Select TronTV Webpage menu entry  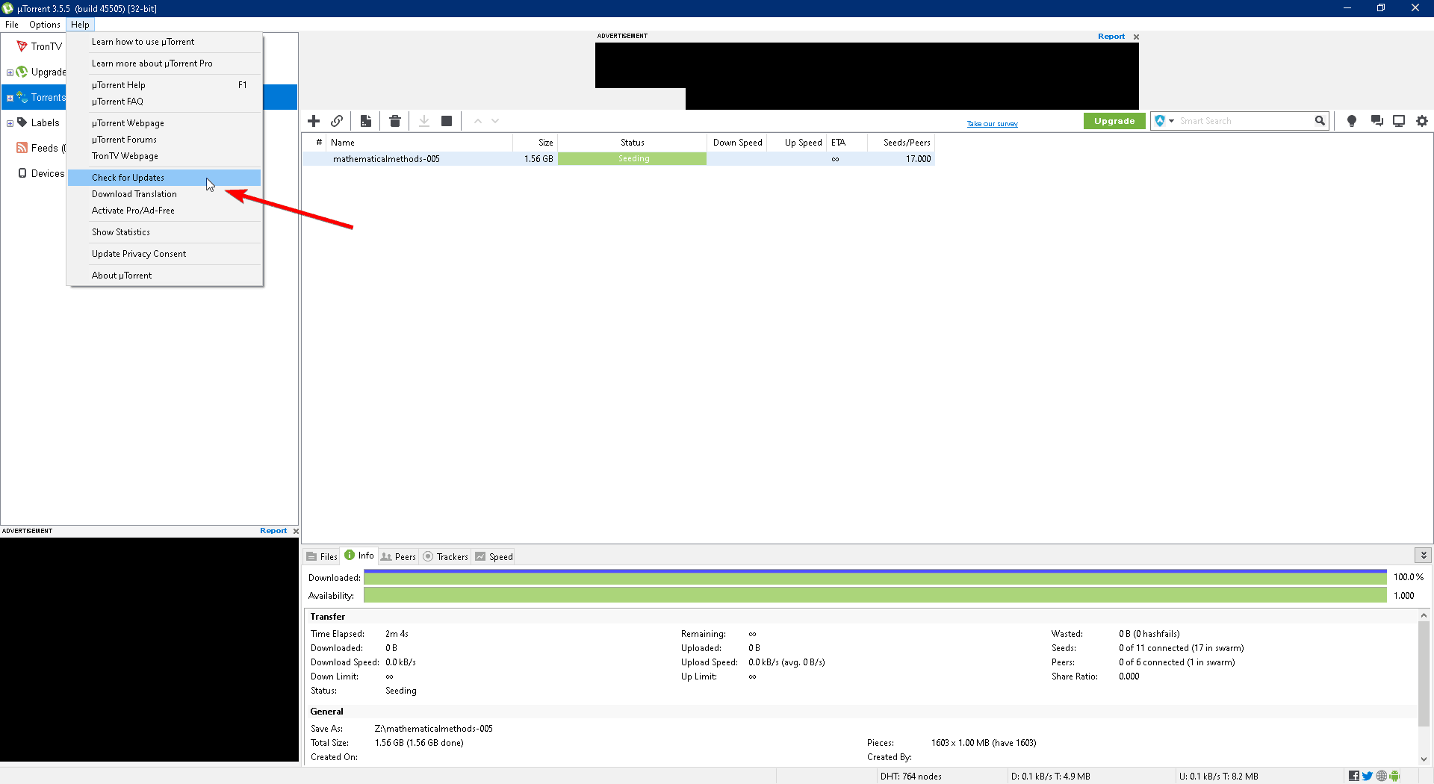click(164, 156)
